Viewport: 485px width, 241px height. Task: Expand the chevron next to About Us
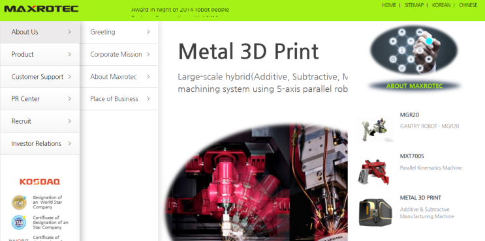[69, 32]
